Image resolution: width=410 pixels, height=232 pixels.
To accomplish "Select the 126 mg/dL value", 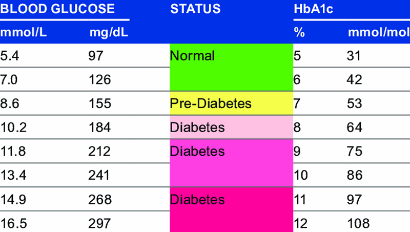I will 99,80.
